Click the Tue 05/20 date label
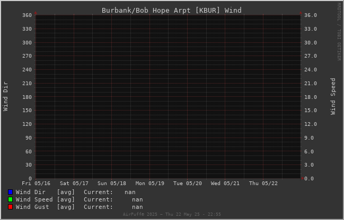344x220 pixels. [188, 184]
